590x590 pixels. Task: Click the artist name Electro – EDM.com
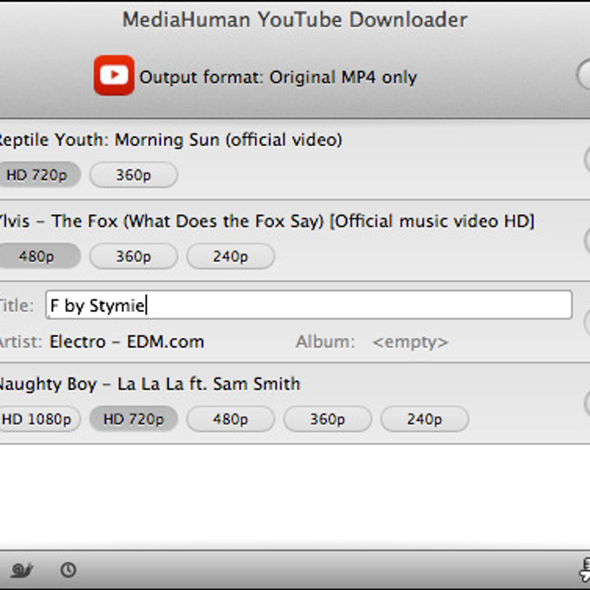[x=127, y=342]
